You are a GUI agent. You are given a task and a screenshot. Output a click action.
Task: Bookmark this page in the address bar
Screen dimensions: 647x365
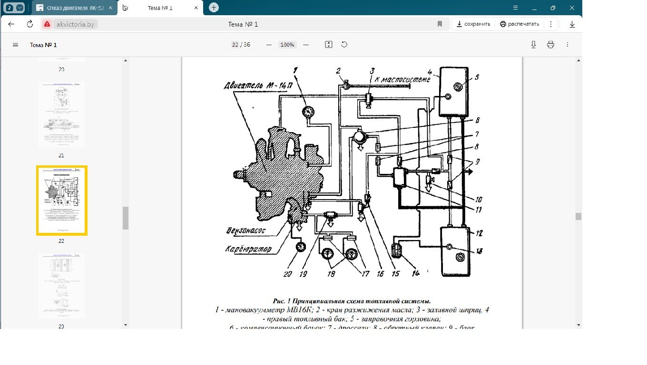[440, 24]
